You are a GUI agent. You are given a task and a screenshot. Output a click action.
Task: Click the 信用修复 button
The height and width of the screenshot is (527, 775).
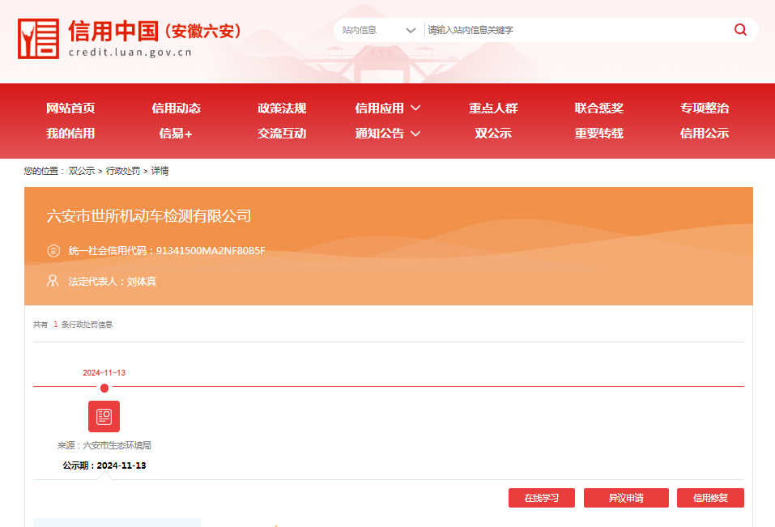(x=710, y=498)
